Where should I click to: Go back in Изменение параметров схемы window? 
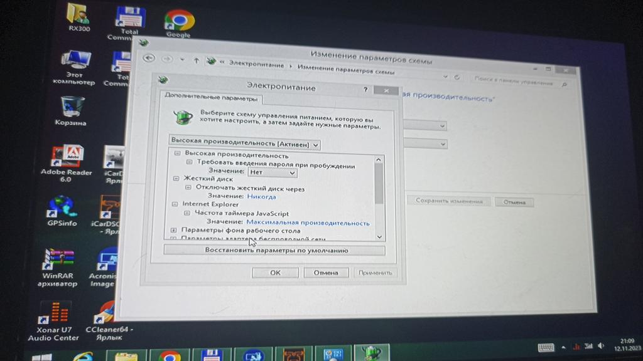tap(149, 58)
